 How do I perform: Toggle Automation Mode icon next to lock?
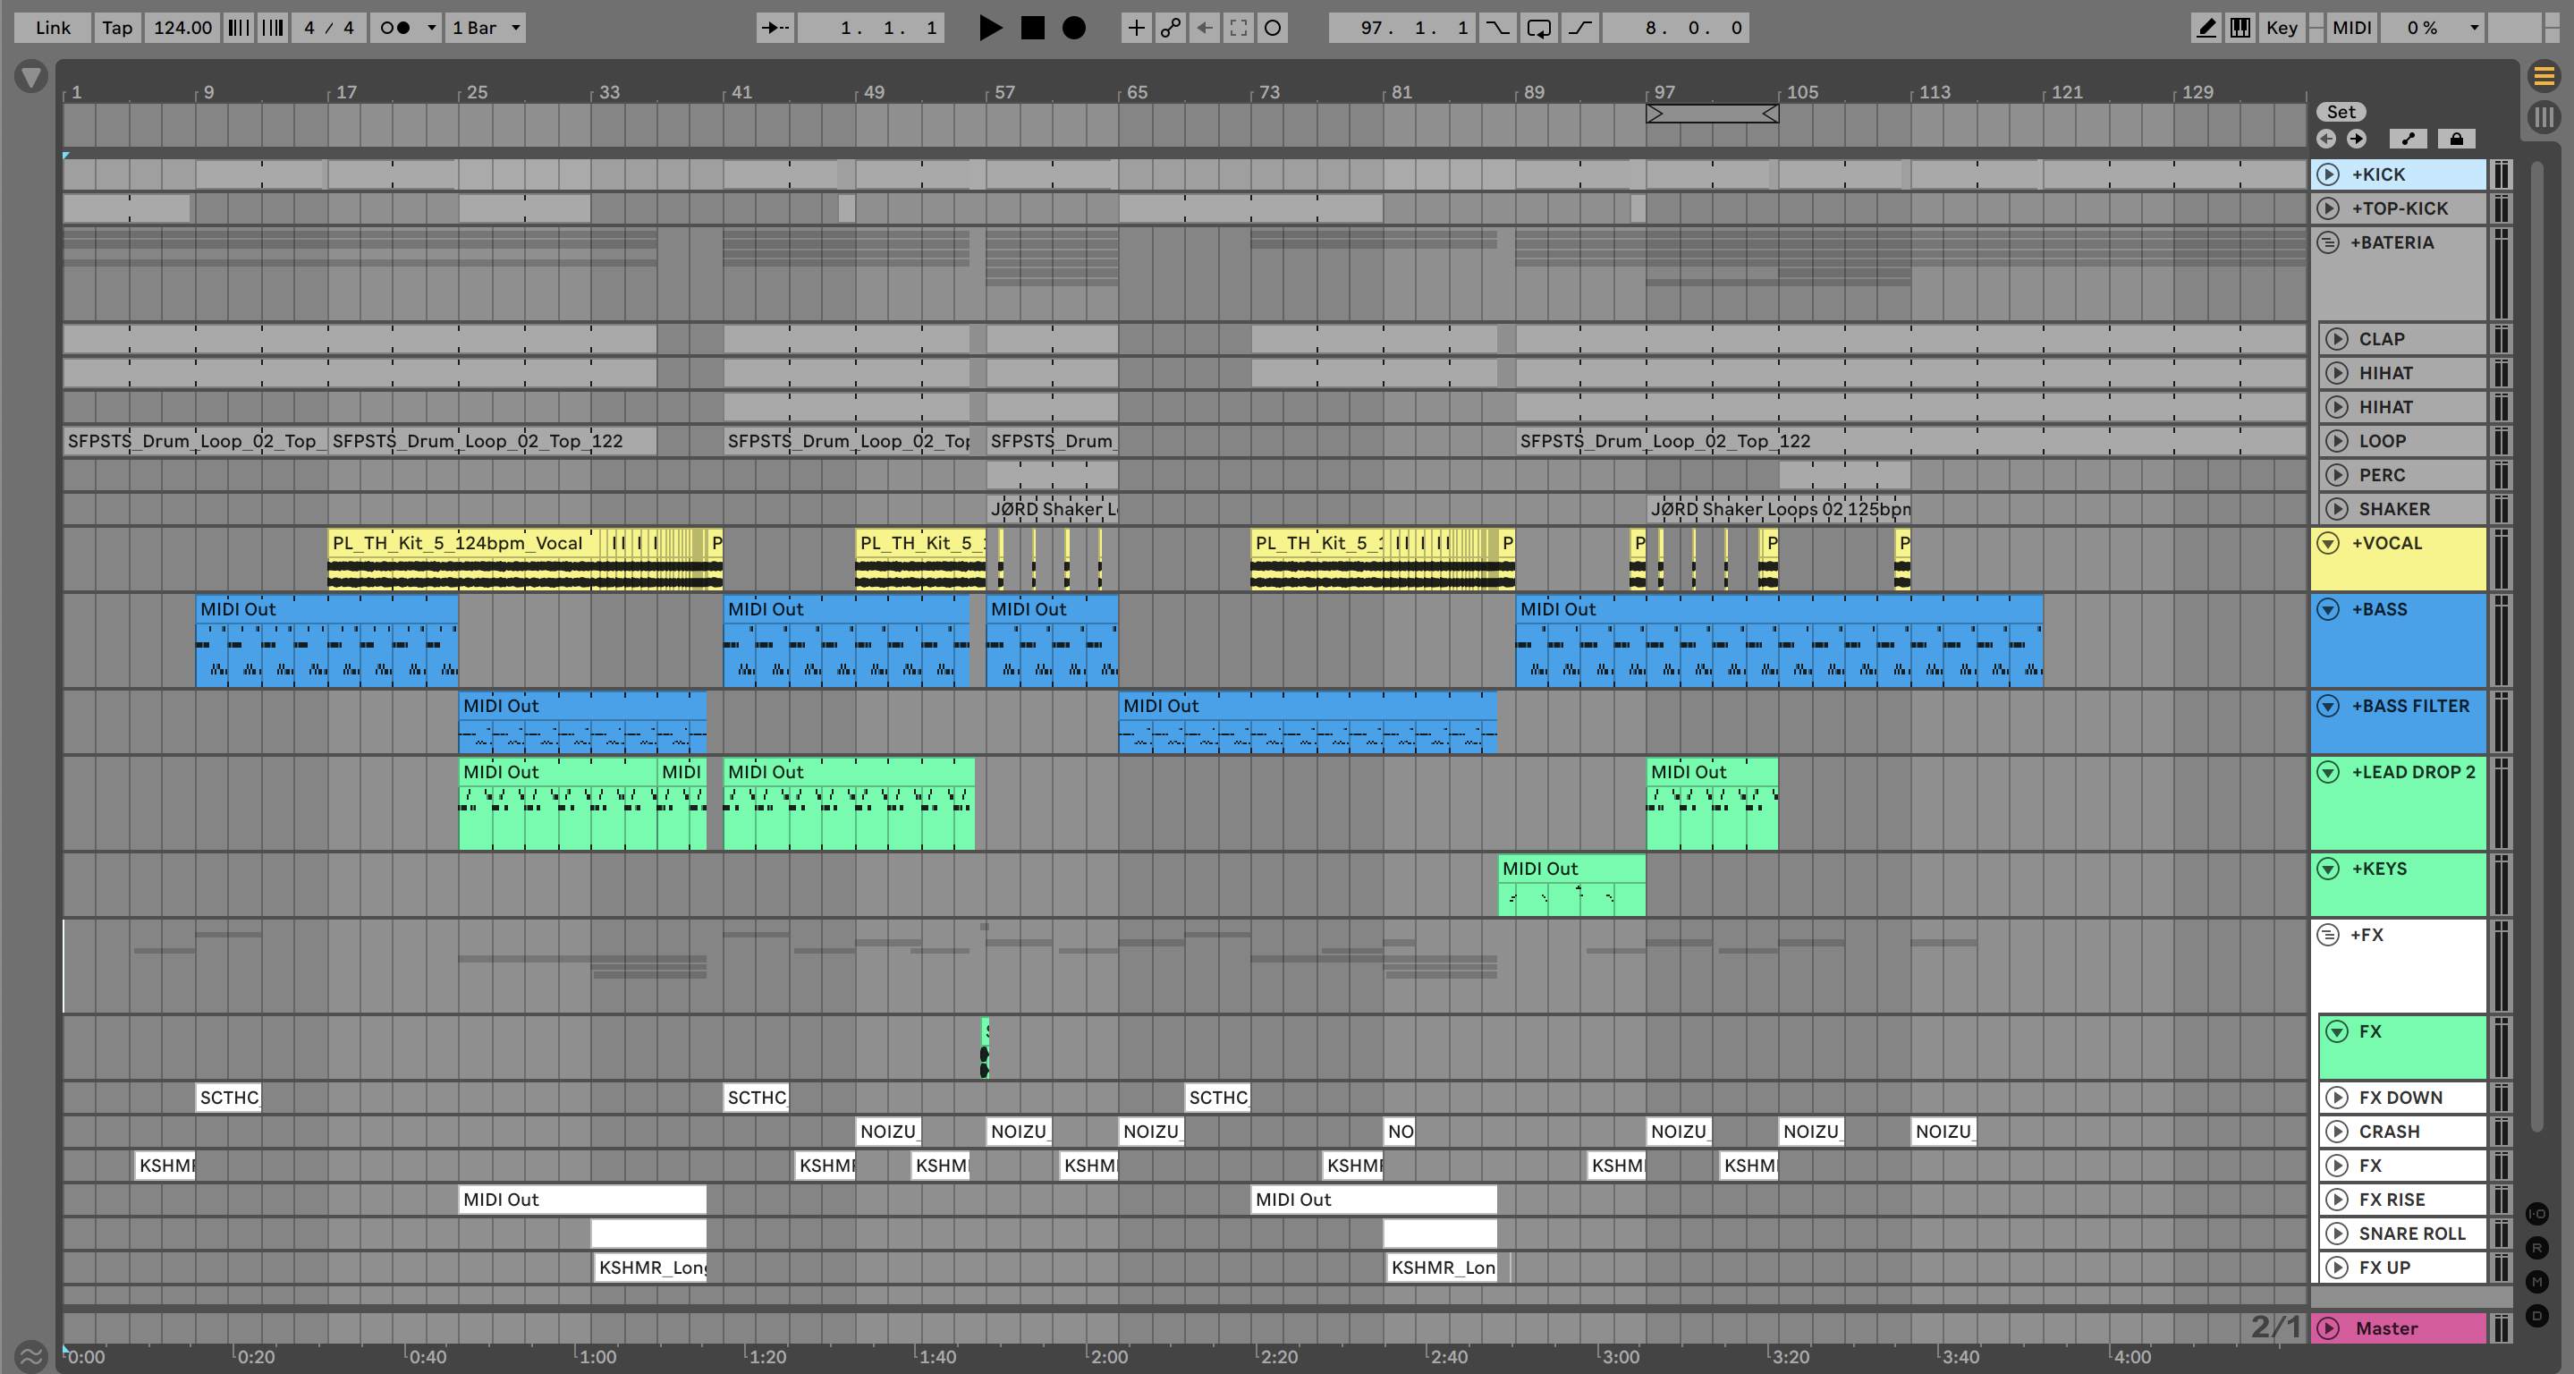coord(2409,139)
